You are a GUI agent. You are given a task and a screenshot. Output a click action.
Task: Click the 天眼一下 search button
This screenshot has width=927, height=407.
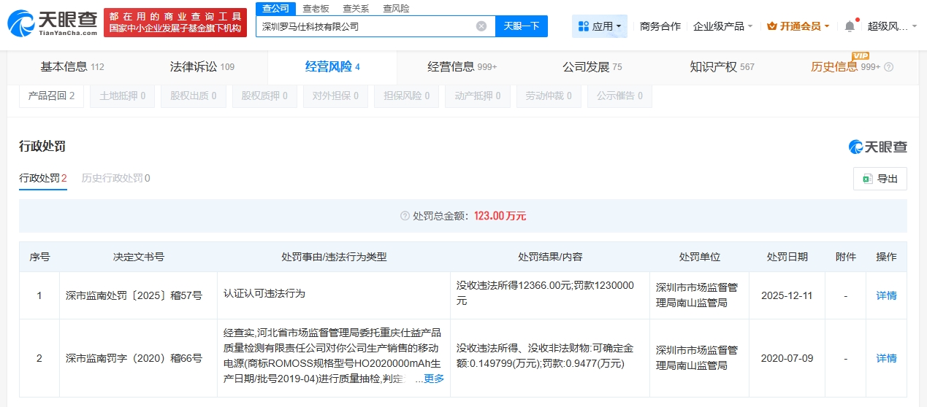[x=522, y=26]
